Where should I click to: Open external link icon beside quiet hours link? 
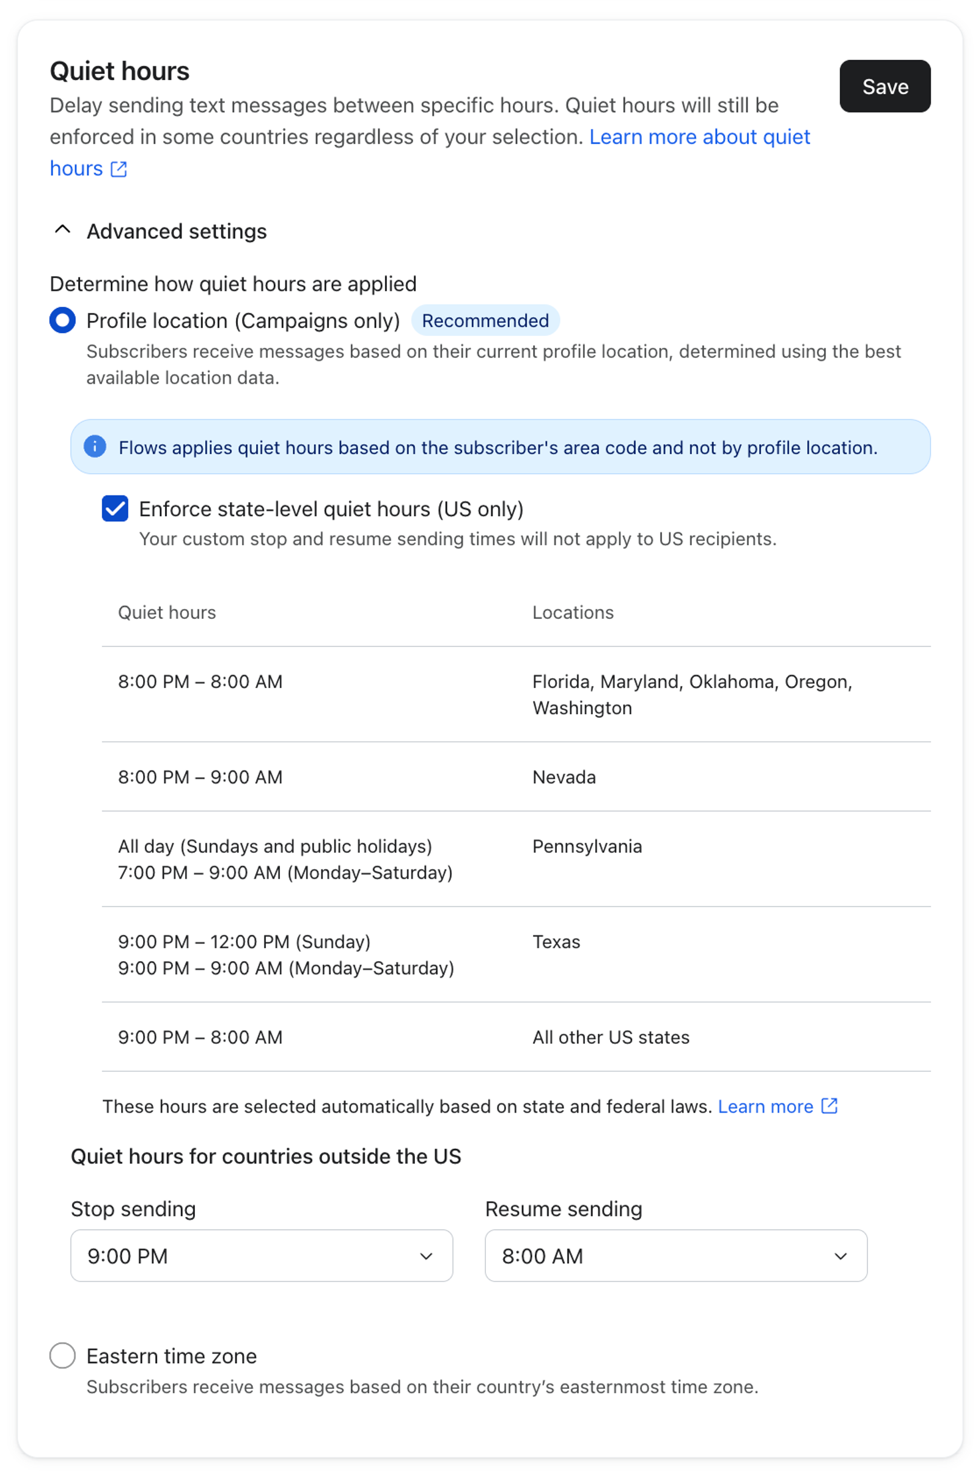coord(119,169)
